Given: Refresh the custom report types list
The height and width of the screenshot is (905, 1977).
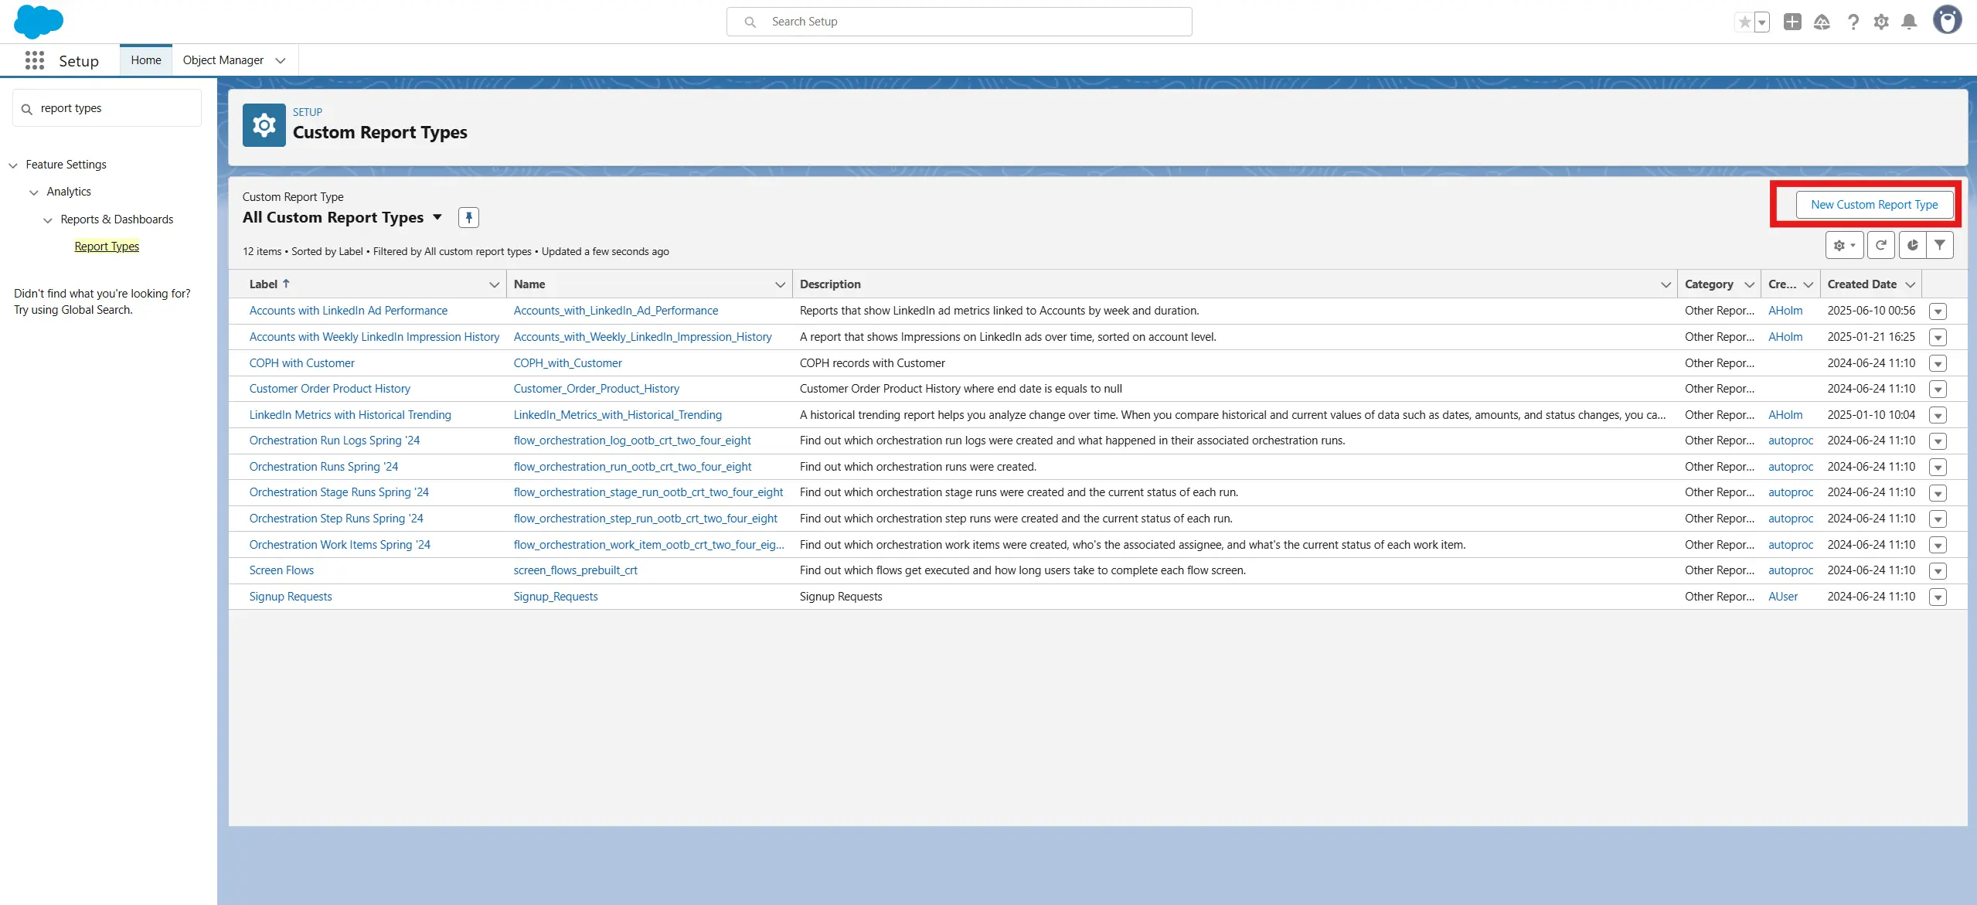Looking at the screenshot, I should click(x=1880, y=245).
